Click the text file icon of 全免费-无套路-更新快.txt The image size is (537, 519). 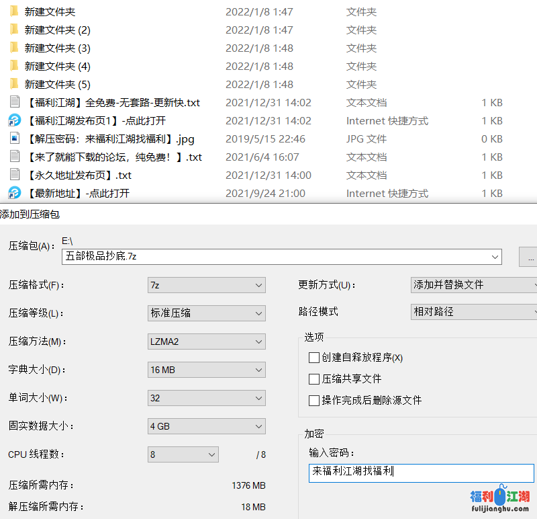[x=14, y=102]
